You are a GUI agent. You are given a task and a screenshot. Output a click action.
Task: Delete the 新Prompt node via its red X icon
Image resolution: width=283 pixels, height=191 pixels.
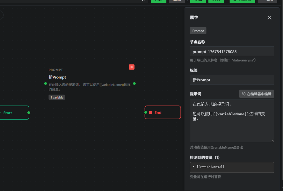click(132, 67)
